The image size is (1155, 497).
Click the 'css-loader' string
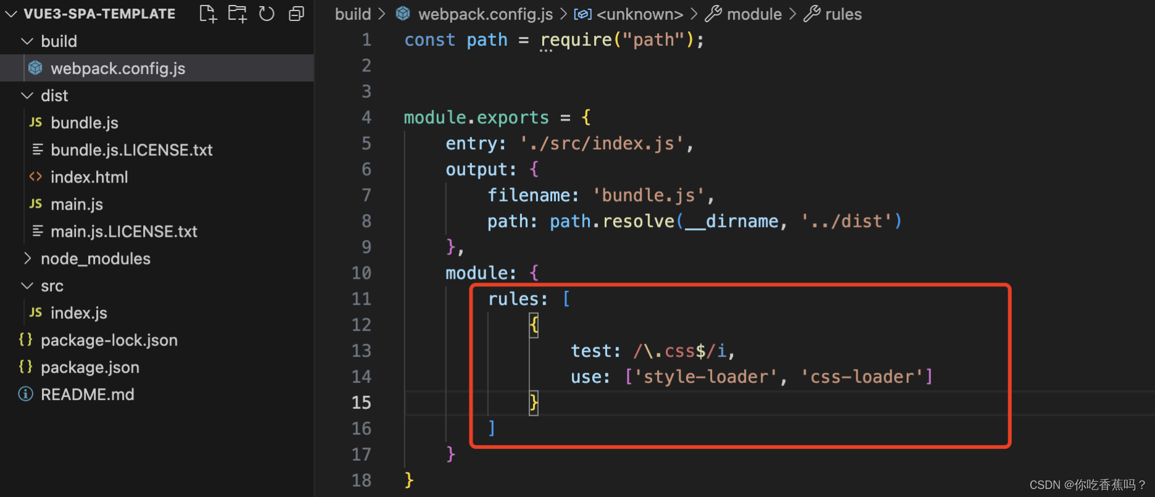(x=861, y=376)
